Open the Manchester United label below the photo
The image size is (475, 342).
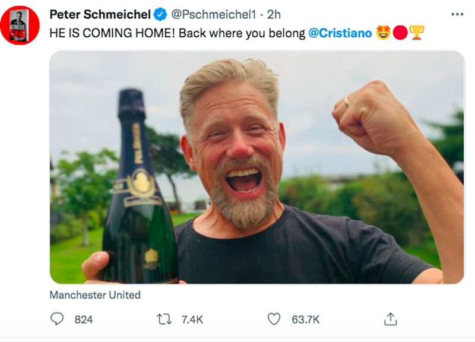point(95,294)
